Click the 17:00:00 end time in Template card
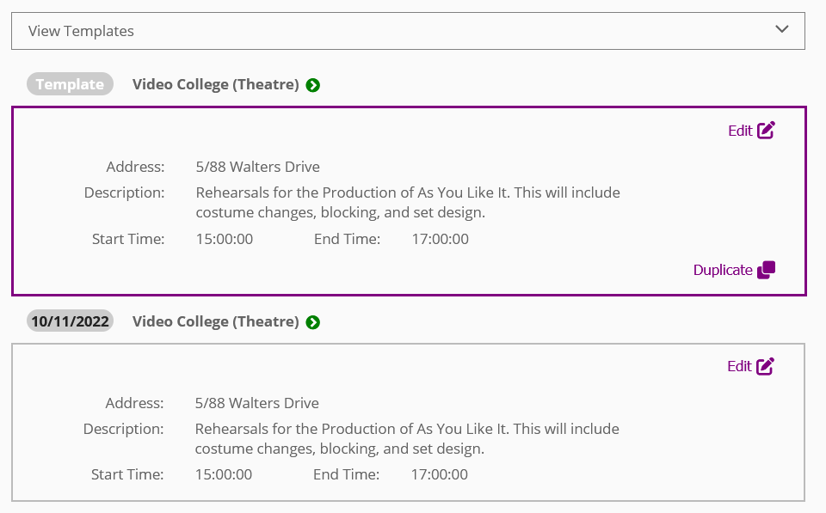Viewport: 826px width, 513px height. [x=440, y=239]
